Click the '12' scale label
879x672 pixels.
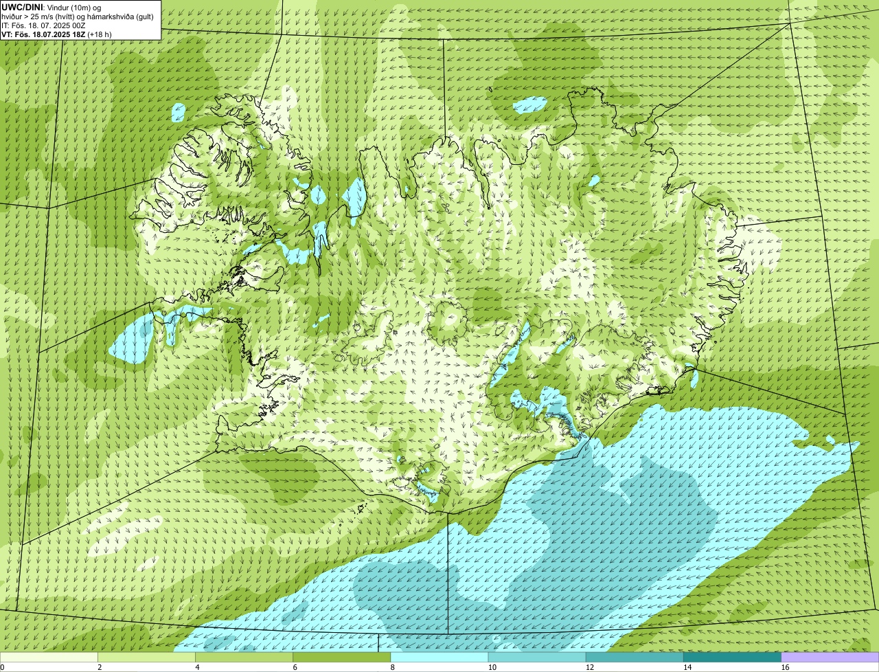tap(590, 667)
